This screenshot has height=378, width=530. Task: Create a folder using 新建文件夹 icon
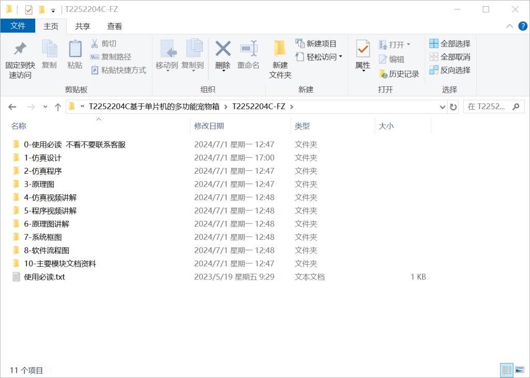[279, 58]
